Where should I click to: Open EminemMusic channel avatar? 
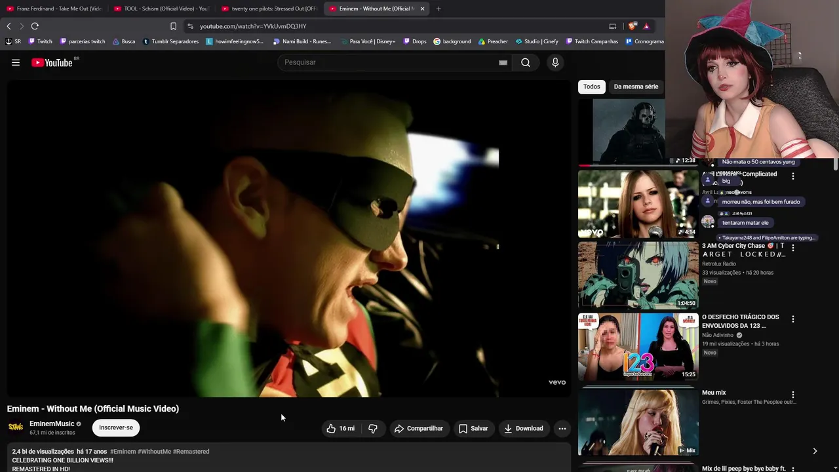(16, 427)
